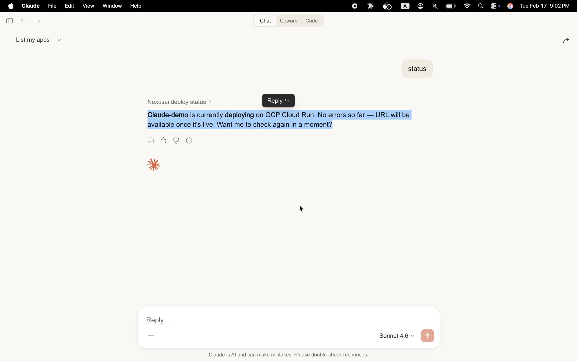Open the Window menu

112,6
